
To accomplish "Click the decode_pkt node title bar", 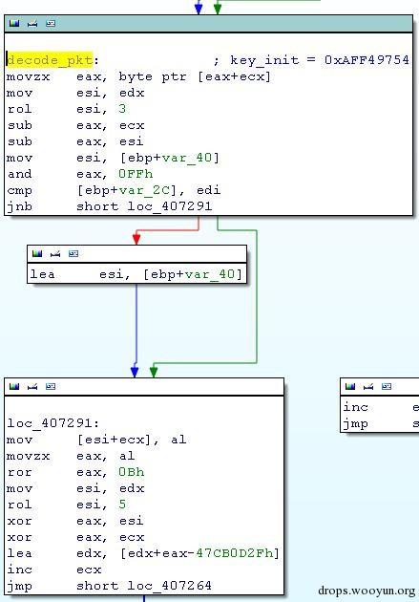I will pos(208,24).
